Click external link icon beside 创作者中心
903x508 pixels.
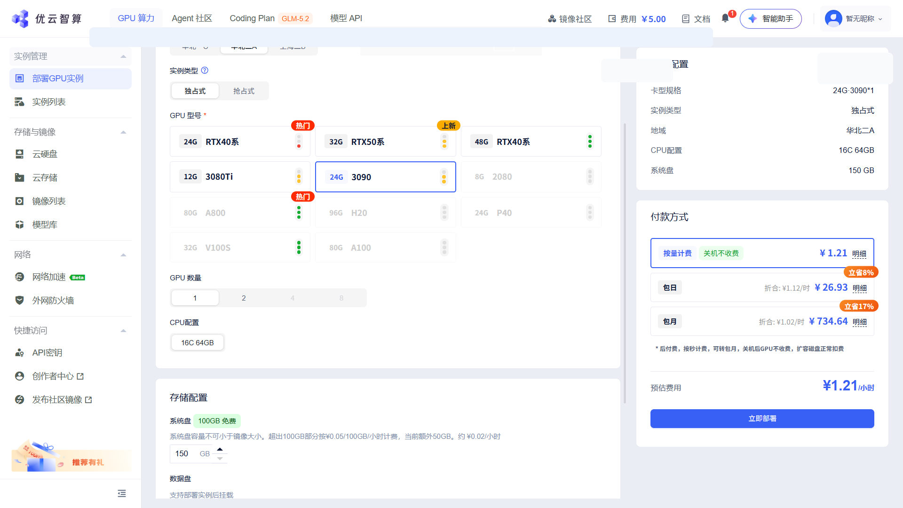(x=80, y=376)
